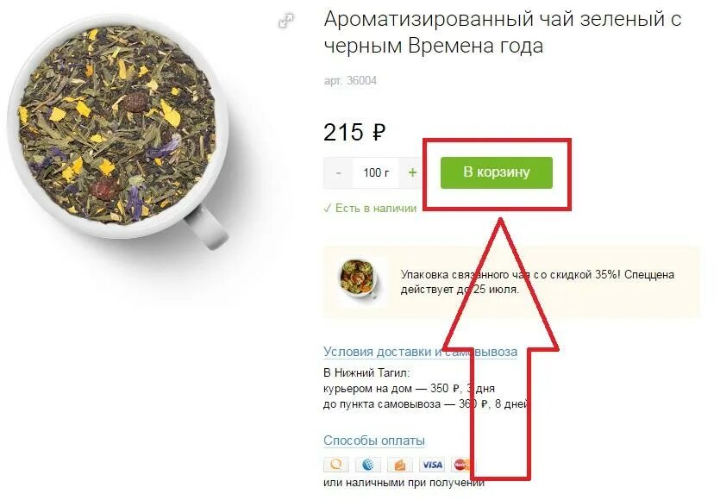720x500 pixels.
Task: Select the WebMoney payment icon
Action: [x=368, y=465]
